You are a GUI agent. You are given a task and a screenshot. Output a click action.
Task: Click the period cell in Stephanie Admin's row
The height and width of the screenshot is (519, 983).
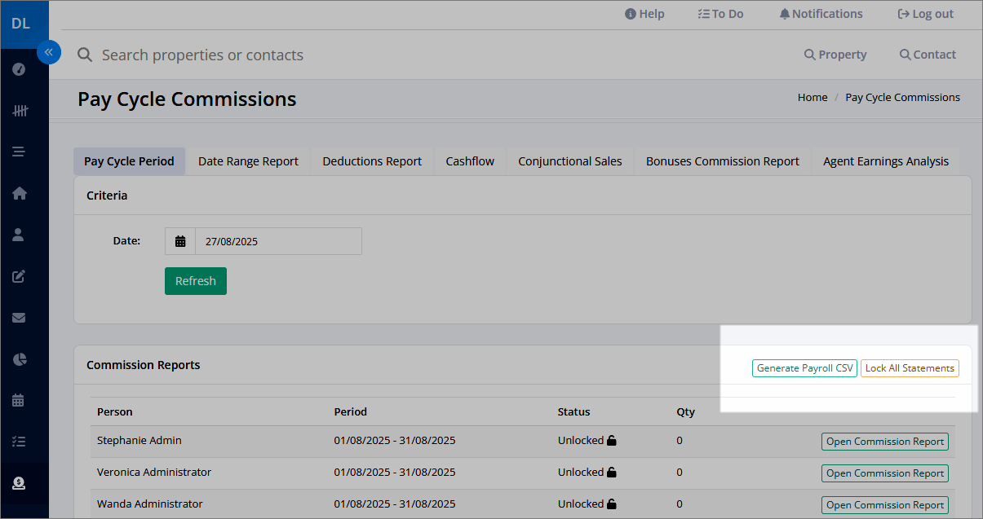395,440
